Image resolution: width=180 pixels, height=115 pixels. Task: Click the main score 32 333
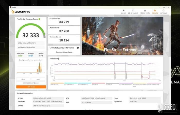[x=31, y=35]
